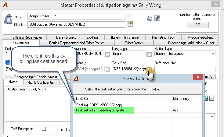Open the Marketing Tags tab
The height and width of the screenshot is (137, 224).
[163, 37]
